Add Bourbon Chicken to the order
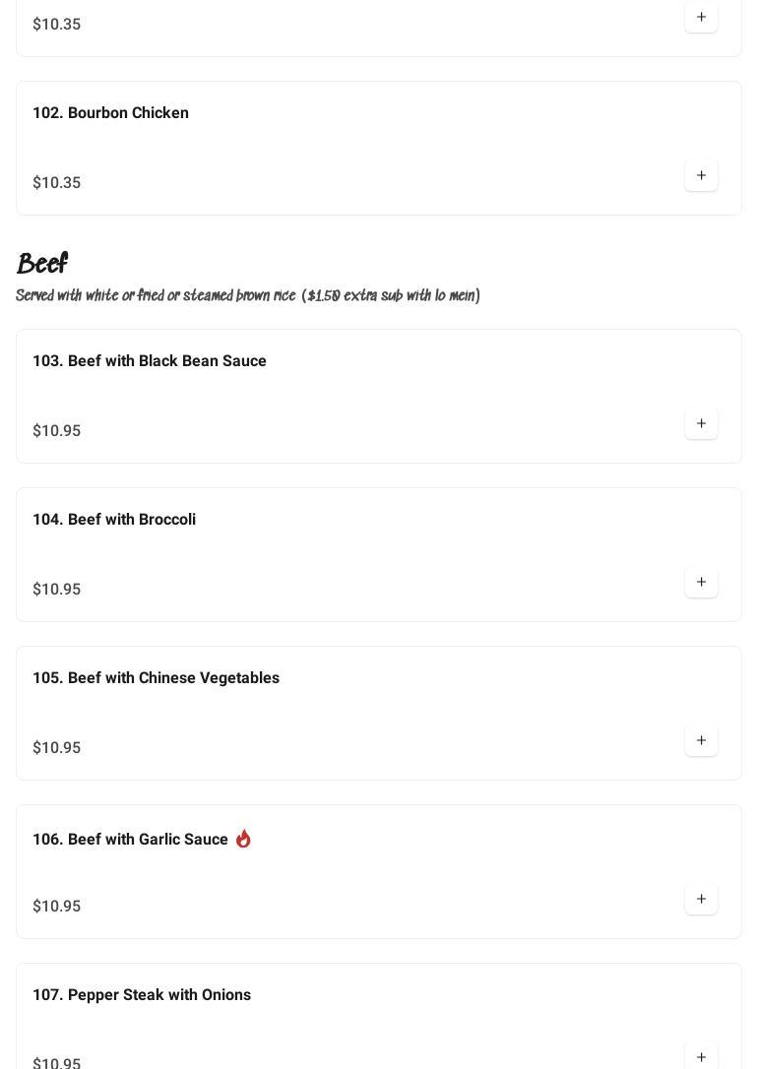Image resolution: width=758 pixels, height=1069 pixels. [x=701, y=176]
